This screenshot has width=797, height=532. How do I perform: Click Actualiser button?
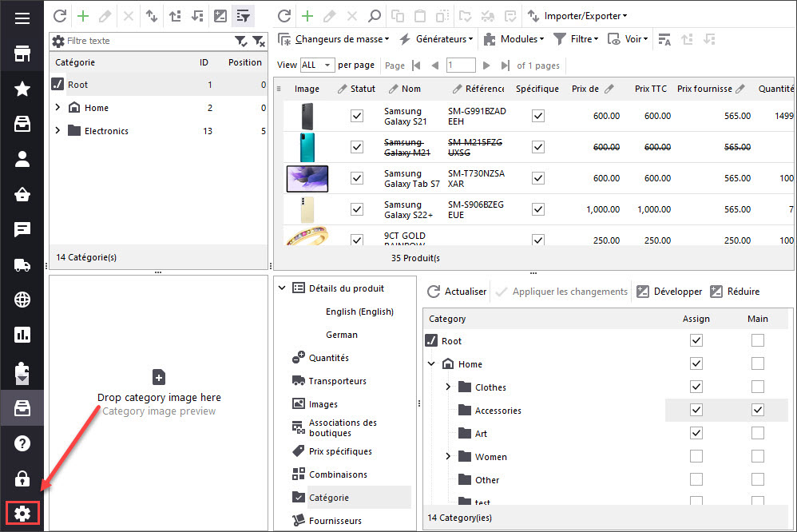pos(457,292)
